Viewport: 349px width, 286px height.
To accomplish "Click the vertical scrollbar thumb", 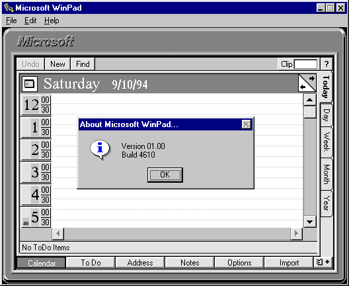I will (x=310, y=112).
